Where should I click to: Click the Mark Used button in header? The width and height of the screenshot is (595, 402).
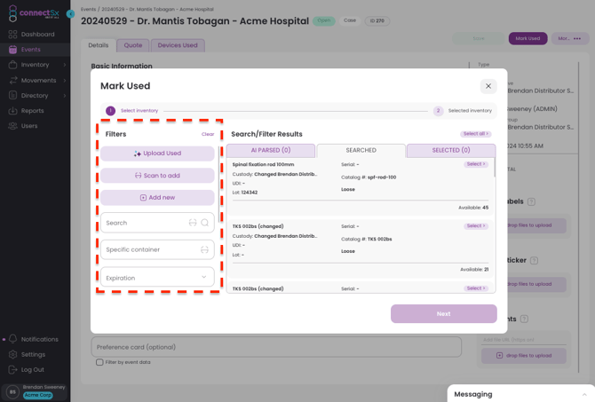[528, 38]
